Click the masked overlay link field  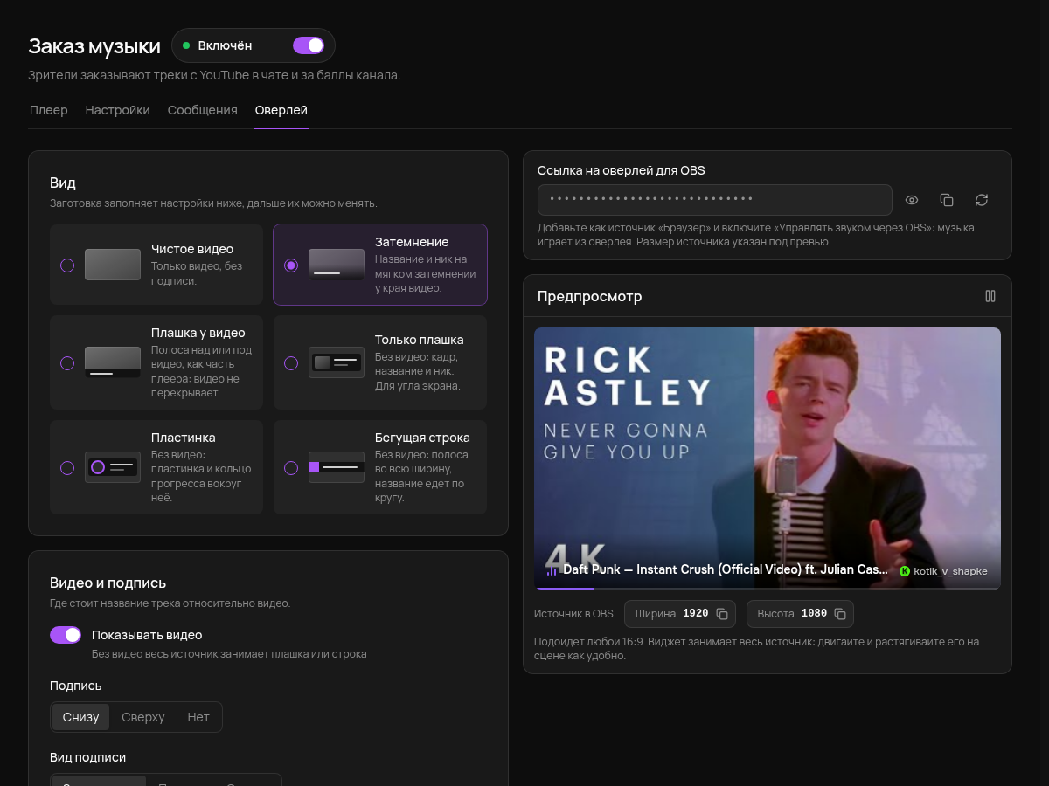click(715, 200)
